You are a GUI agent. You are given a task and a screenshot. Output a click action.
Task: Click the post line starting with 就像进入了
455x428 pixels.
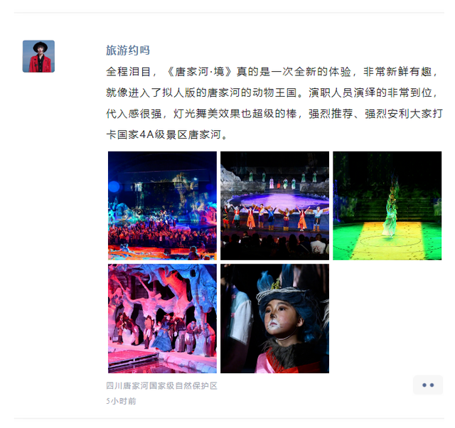(272, 92)
